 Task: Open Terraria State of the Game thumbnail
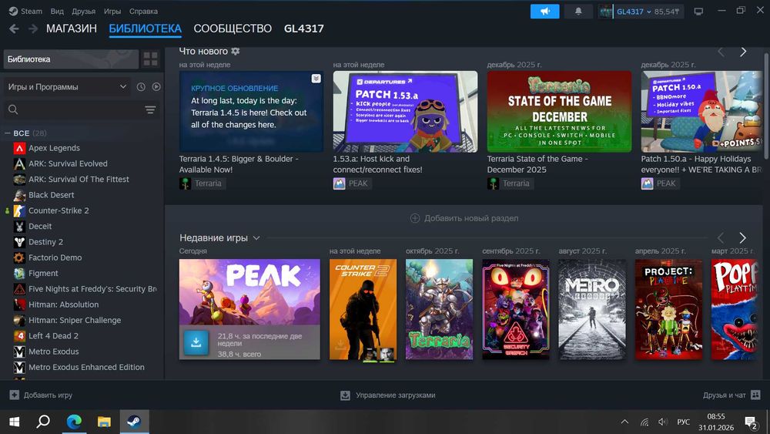(559, 112)
